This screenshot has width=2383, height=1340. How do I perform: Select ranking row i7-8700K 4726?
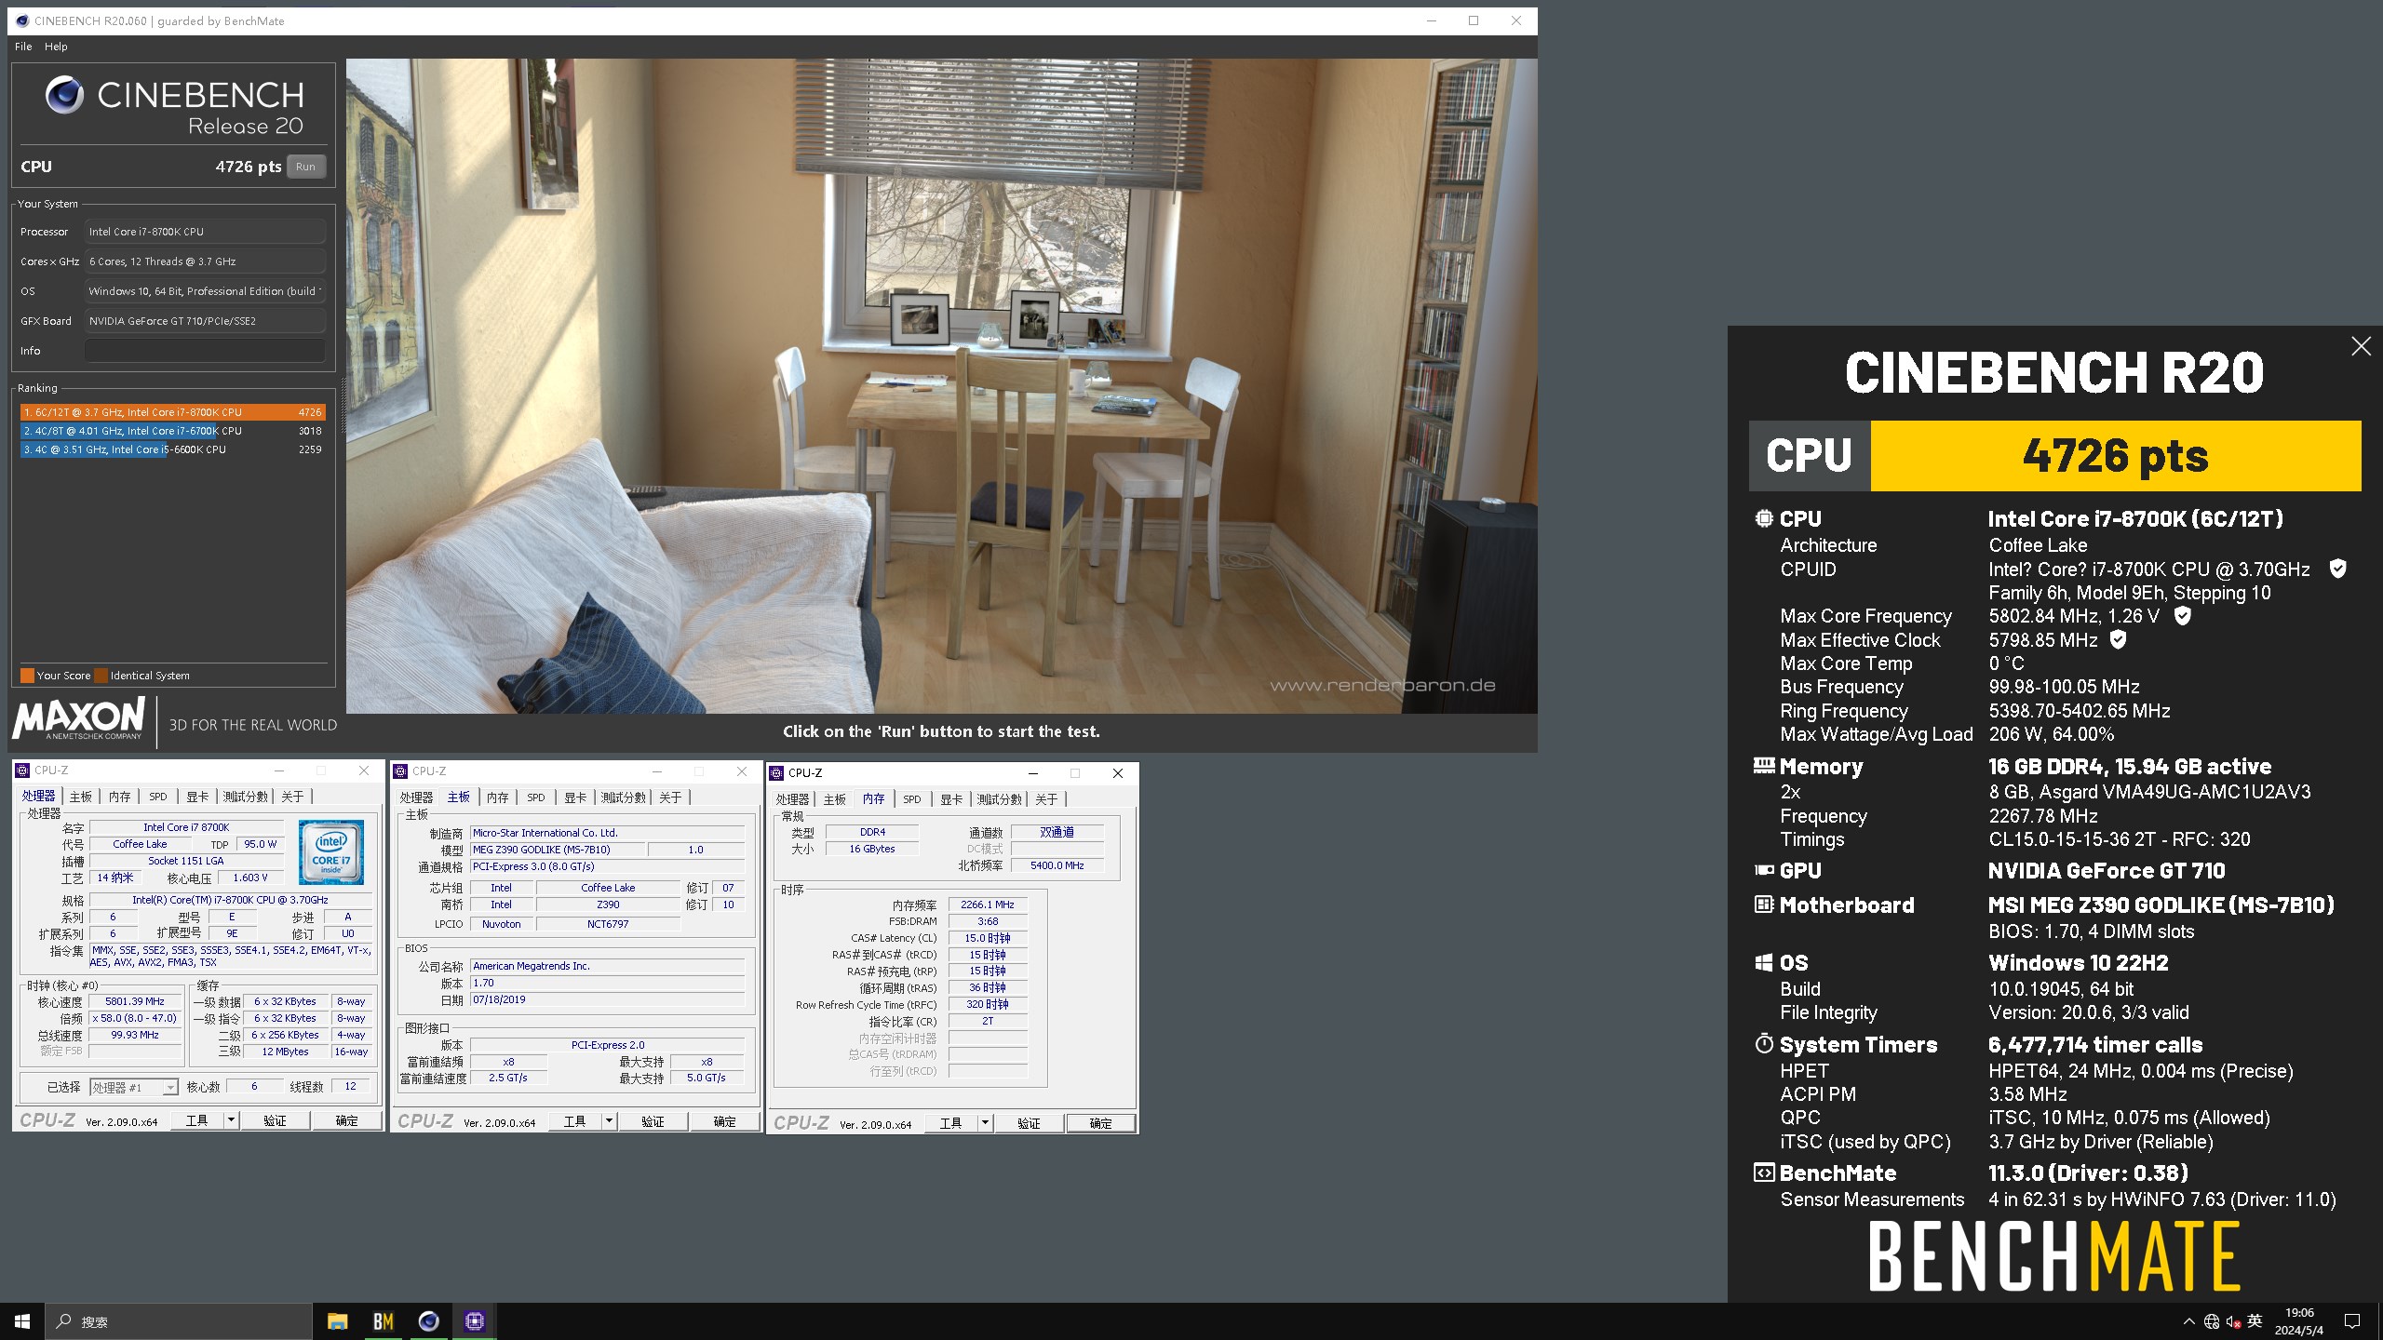[172, 412]
